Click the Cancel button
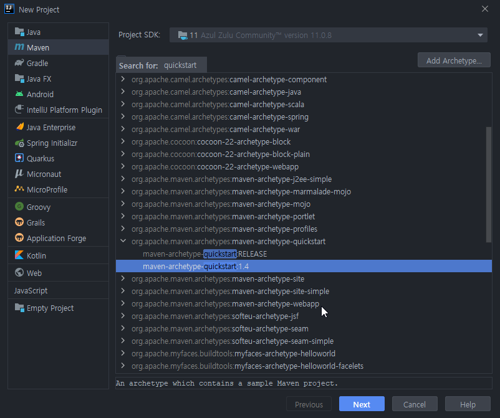Image resolution: width=500 pixels, height=418 pixels. coord(415,404)
